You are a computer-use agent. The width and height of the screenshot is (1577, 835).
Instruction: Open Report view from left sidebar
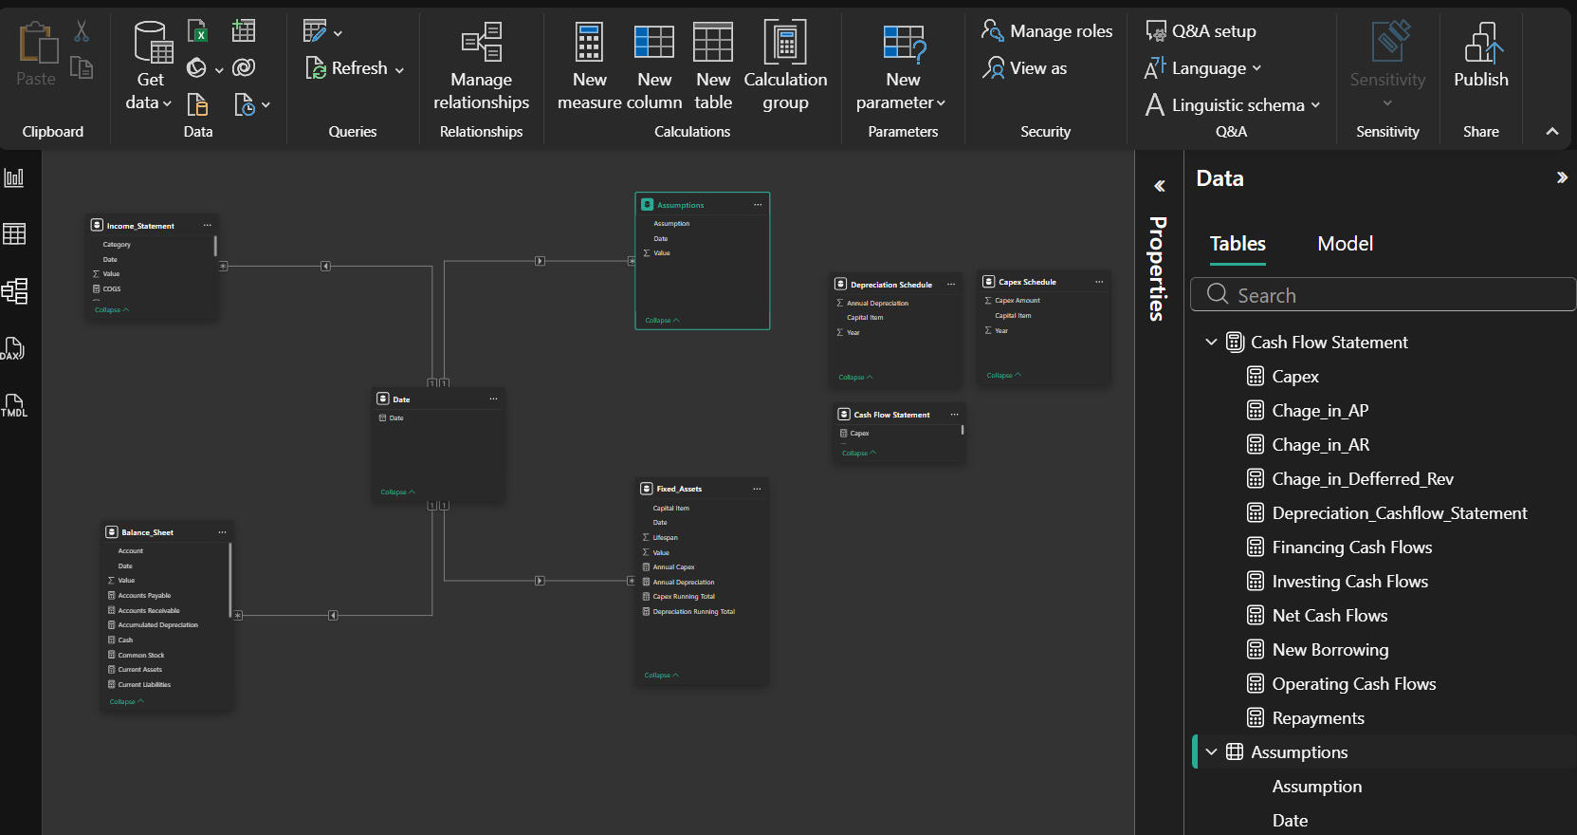[x=14, y=177]
